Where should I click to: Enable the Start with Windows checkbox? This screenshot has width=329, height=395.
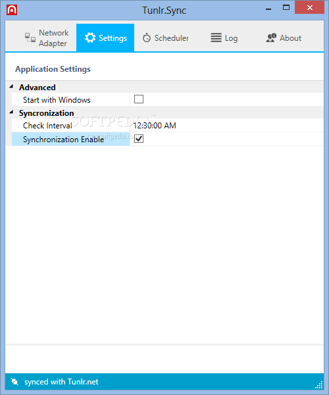click(x=139, y=99)
